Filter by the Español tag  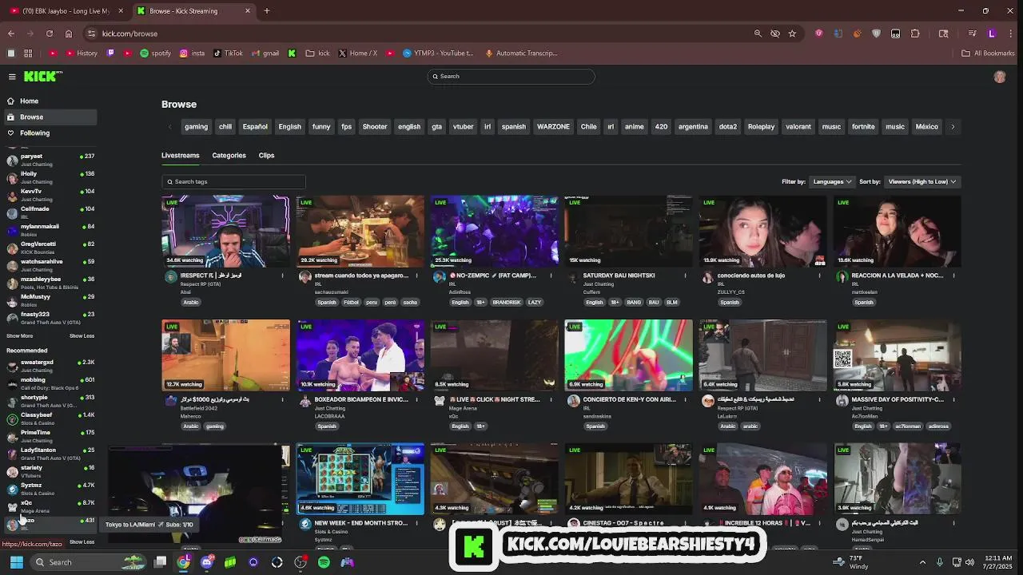coord(255,126)
